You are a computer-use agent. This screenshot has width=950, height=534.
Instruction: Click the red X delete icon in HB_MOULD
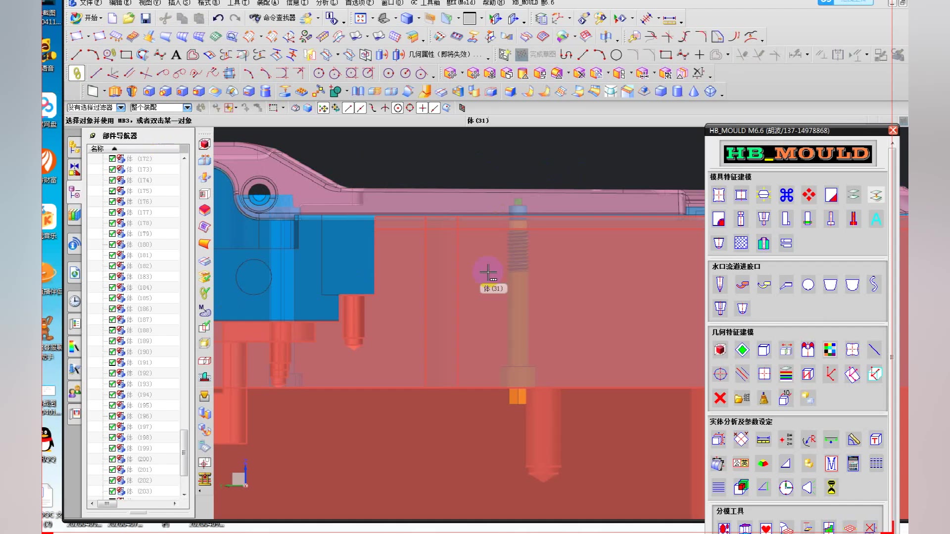click(x=720, y=398)
